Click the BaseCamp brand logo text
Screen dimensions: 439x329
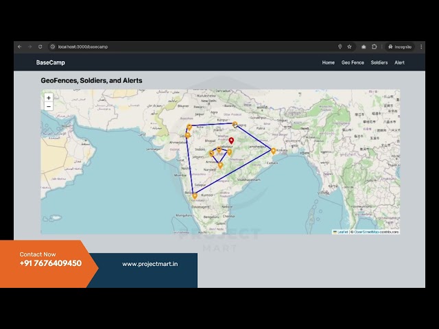pyautogui.click(x=50, y=62)
